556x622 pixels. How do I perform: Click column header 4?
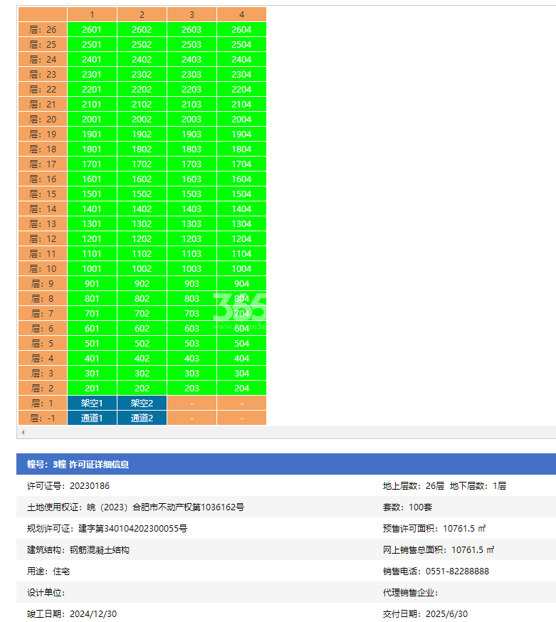241,15
